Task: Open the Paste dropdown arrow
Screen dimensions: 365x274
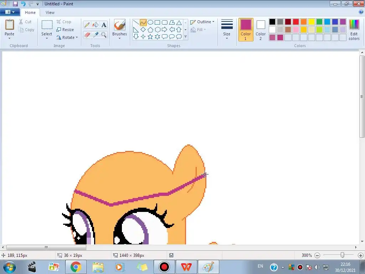Action: point(10,39)
